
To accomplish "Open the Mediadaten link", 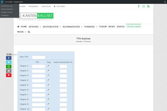I will coord(33,6).
